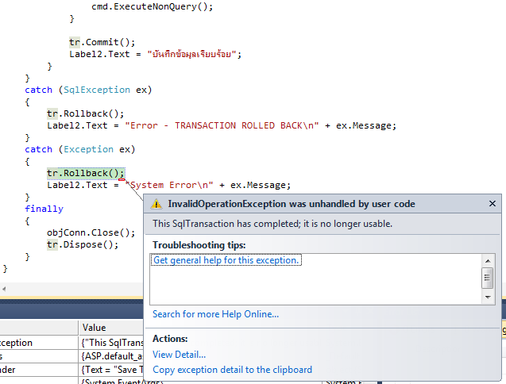This screenshot has height=384, width=506.
Task: Click troubleshooting tips scroll up arrow
Action: (x=488, y=261)
